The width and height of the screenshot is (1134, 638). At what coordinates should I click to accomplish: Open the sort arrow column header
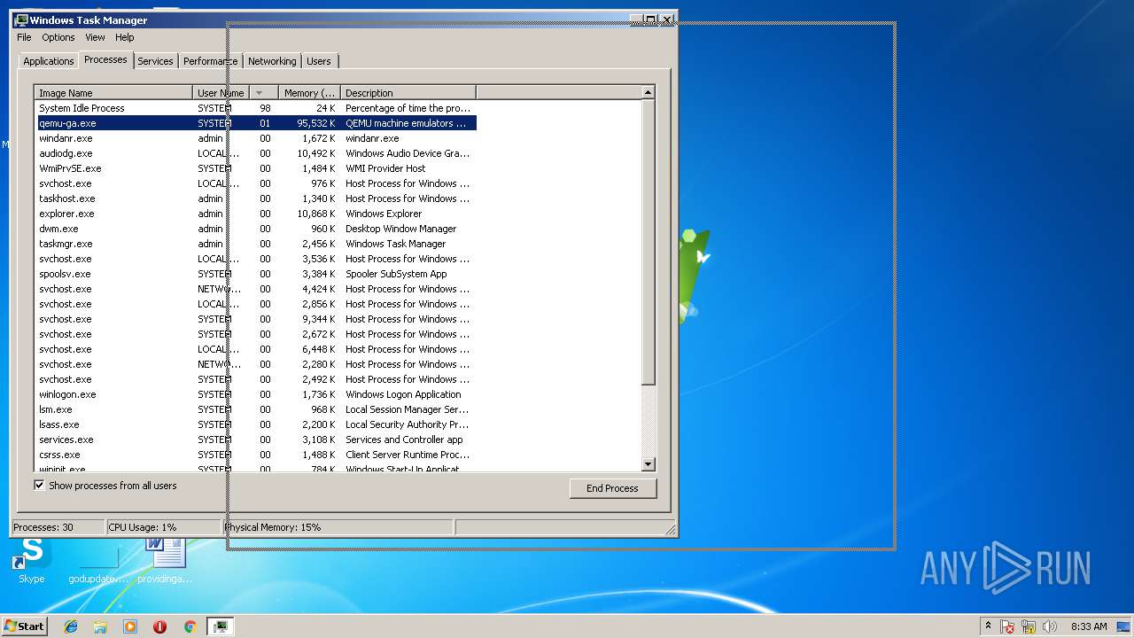[263, 92]
